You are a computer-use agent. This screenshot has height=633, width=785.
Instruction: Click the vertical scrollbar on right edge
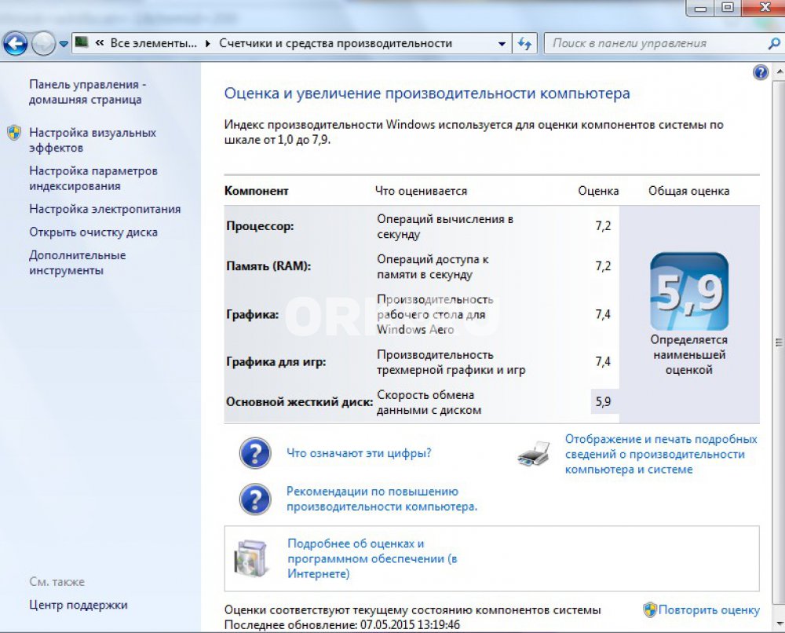[x=778, y=342]
